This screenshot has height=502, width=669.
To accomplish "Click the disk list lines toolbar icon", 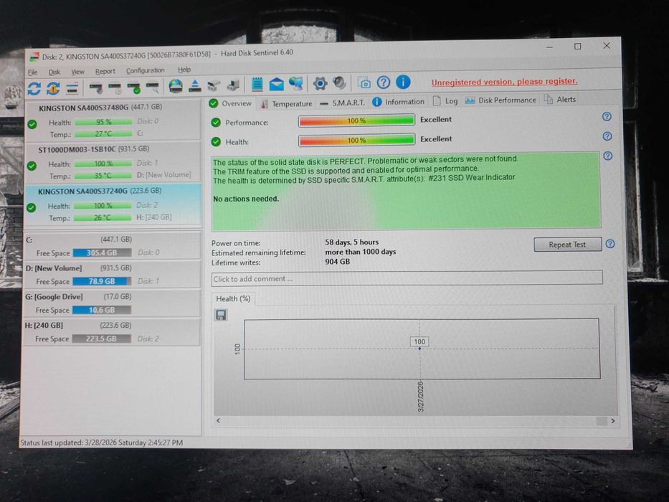I will [72, 88].
